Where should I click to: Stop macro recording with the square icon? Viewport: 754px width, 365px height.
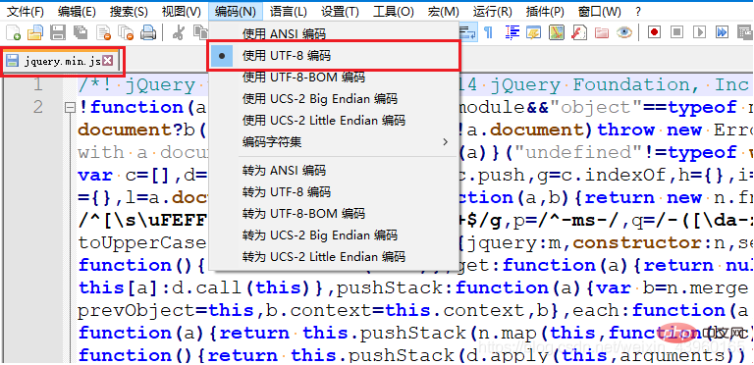click(x=676, y=32)
